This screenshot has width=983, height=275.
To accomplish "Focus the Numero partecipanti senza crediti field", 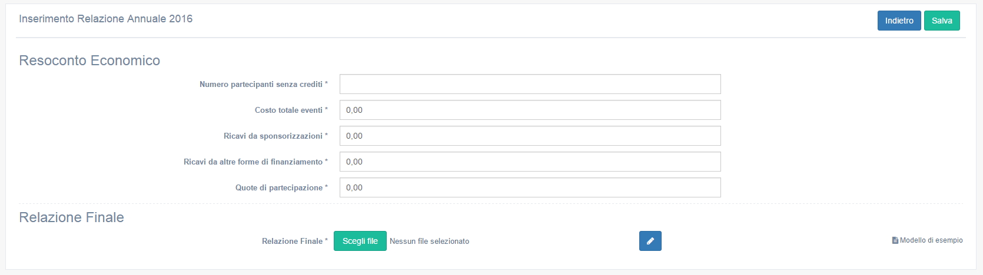I will point(530,84).
